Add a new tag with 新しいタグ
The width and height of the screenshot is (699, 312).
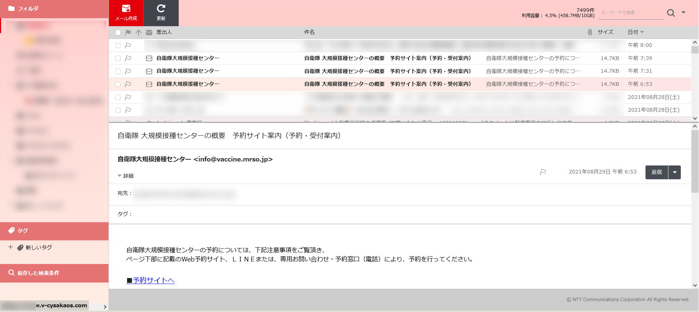pyautogui.click(x=39, y=248)
